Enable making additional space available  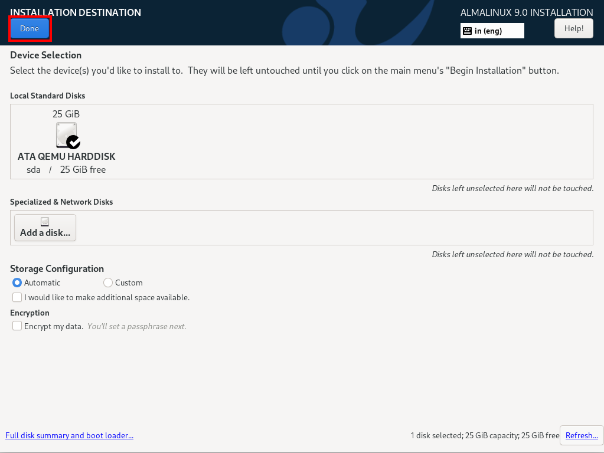[17, 297]
